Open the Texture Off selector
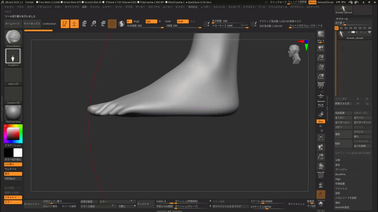 (13, 95)
